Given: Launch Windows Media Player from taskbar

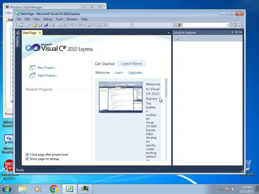Looking at the screenshot, I should [x=37, y=189].
